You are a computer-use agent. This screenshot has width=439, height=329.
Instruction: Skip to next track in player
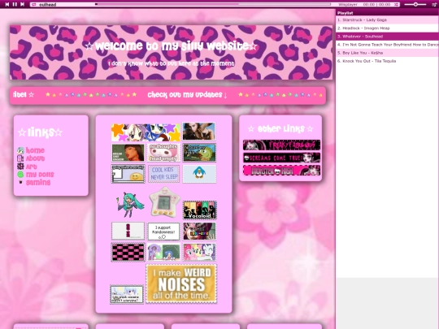(x=23, y=5)
